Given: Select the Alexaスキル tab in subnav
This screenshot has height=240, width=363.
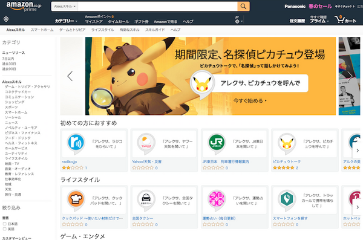Looking at the screenshot, I should 16,30.
